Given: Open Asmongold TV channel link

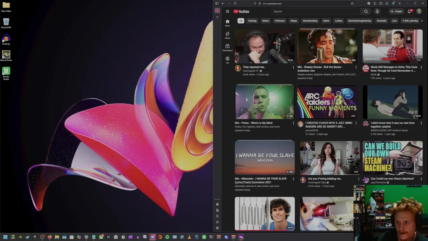Looking at the screenshot, I should 251,71.
